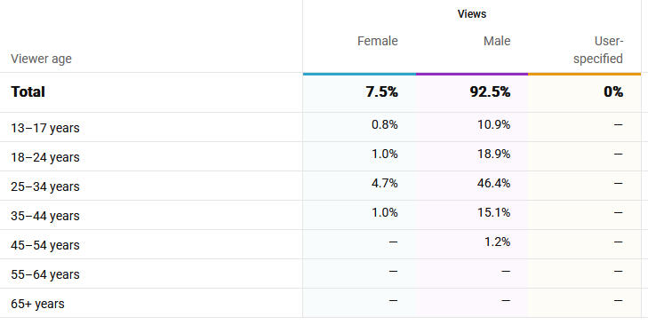Click the 55–64 years row label

point(45,274)
